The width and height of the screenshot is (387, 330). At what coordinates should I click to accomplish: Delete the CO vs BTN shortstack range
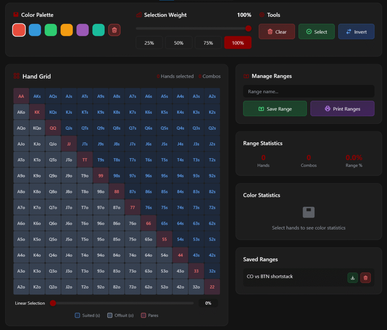[365, 278]
